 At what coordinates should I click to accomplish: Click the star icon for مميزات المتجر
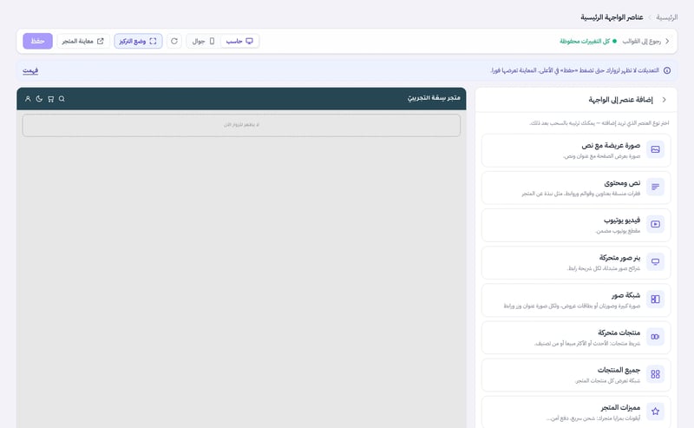click(x=656, y=412)
